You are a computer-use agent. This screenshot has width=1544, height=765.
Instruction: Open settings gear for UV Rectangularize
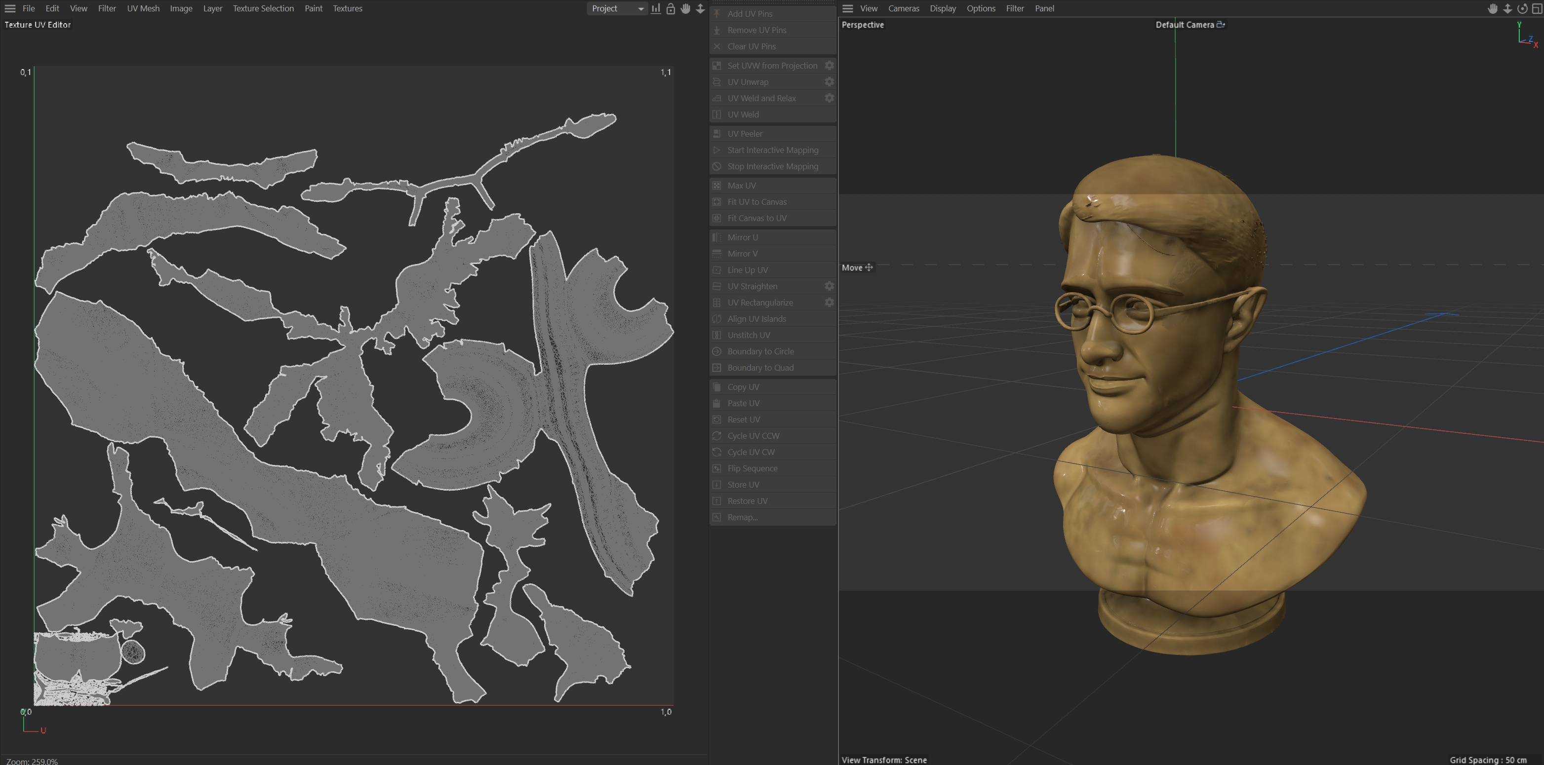point(829,303)
